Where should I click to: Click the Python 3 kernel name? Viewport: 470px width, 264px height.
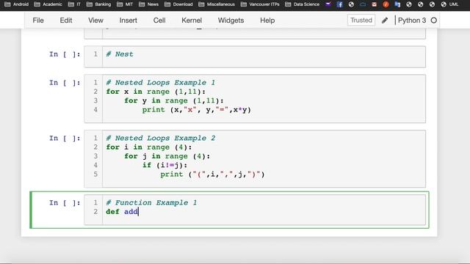pos(412,21)
